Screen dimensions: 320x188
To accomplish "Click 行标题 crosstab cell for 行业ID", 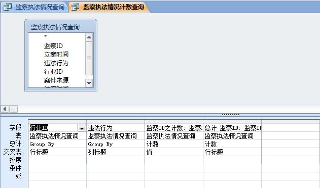I will (x=57, y=152).
